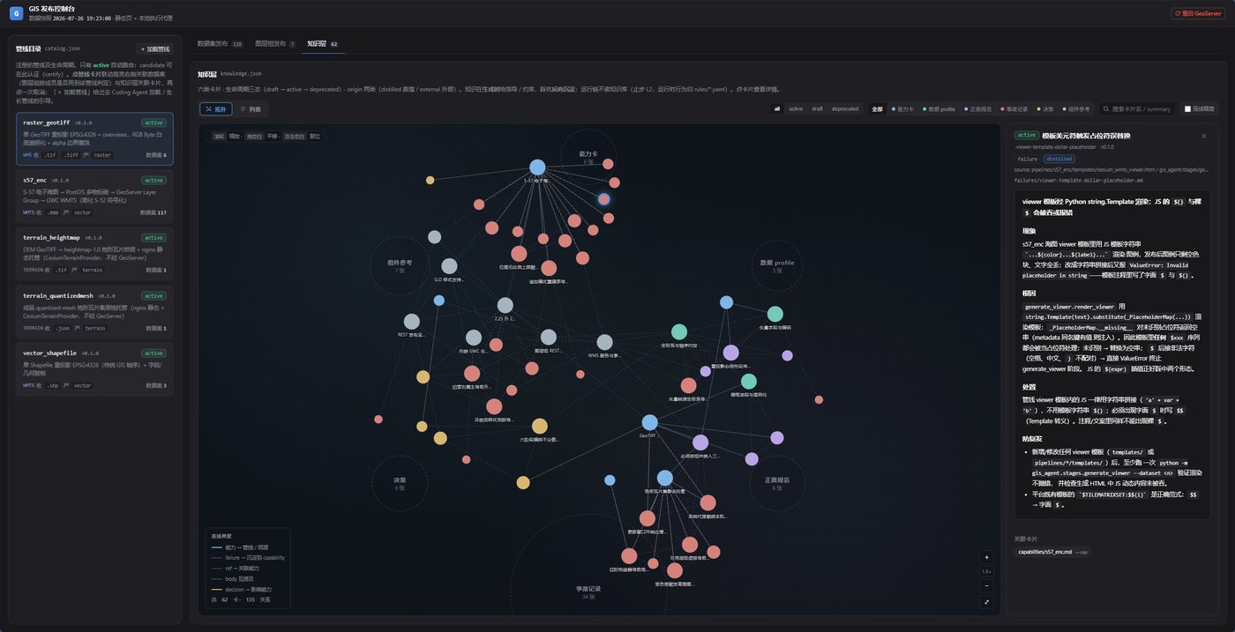Click the 事故记录 34 张 group label
This screenshot has width=1235, height=632.
pyautogui.click(x=590, y=591)
